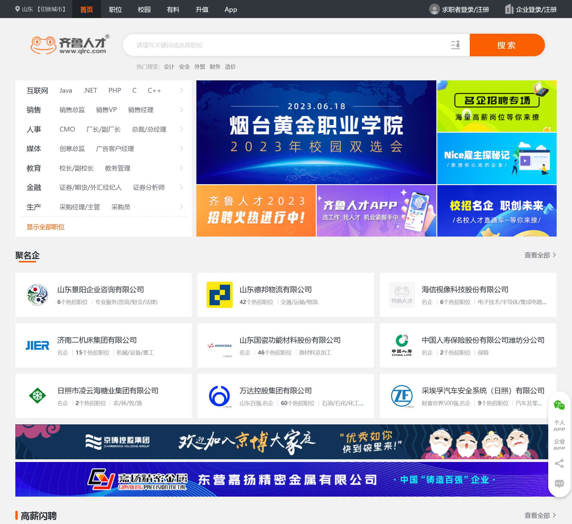This screenshot has width=572, height=524.
Task: Click the 证券分析师 job link
Action: point(149,188)
